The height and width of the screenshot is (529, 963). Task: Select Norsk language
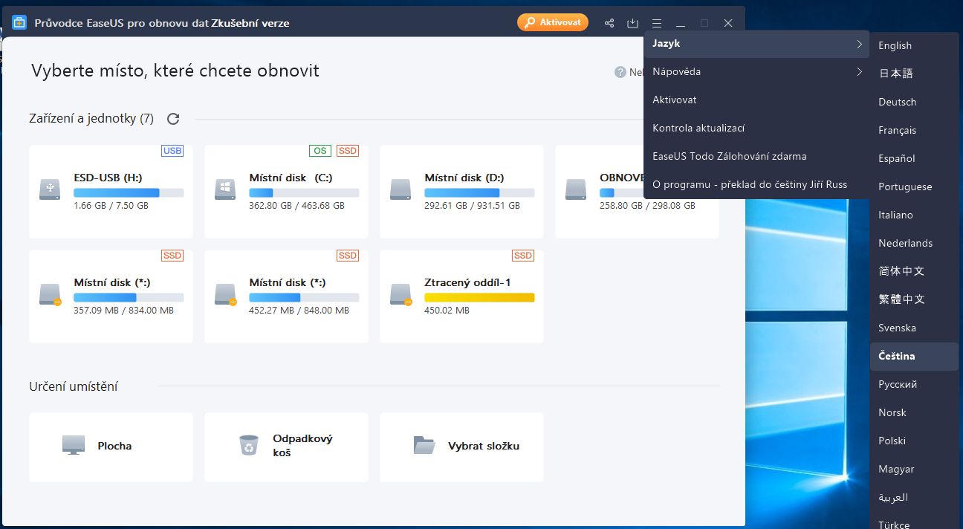pyautogui.click(x=914, y=412)
